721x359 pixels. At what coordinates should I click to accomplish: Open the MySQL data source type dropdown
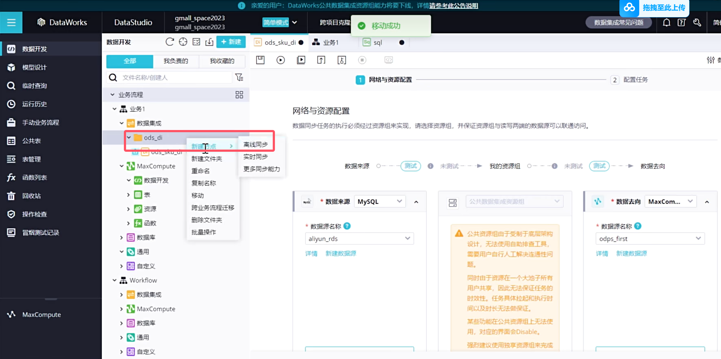[x=379, y=202]
